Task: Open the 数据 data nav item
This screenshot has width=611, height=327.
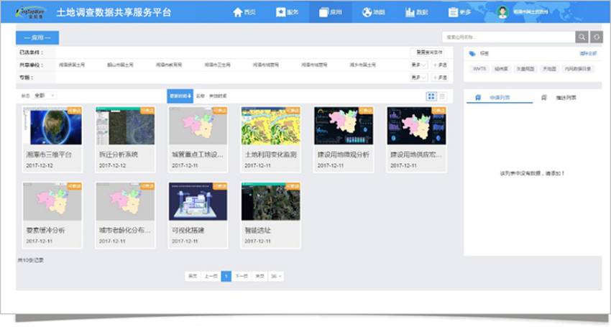Action: [x=416, y=12]
